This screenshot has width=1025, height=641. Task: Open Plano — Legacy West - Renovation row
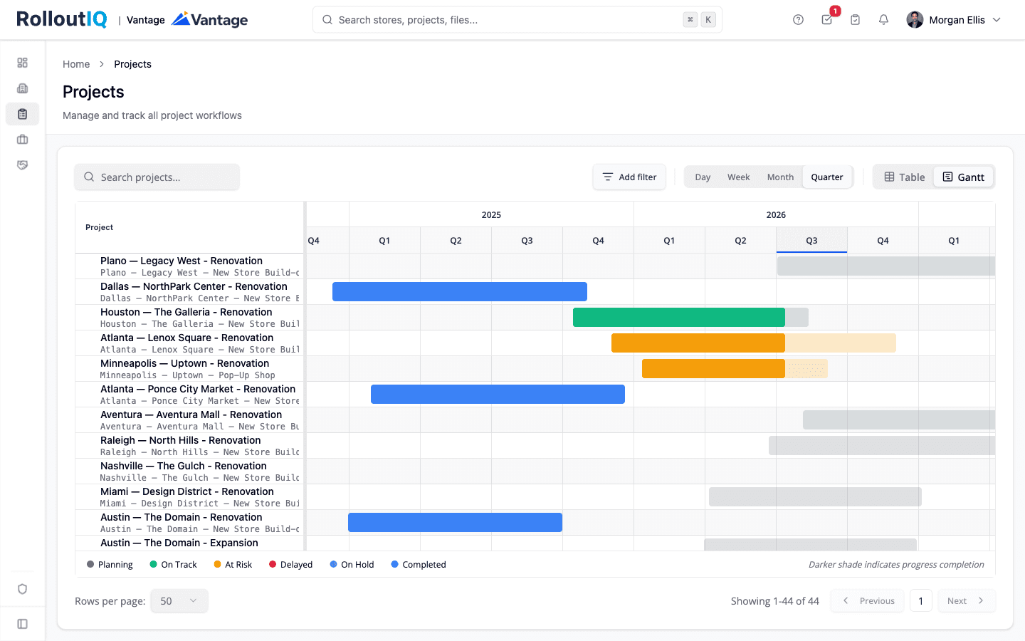tap(189, 266)
